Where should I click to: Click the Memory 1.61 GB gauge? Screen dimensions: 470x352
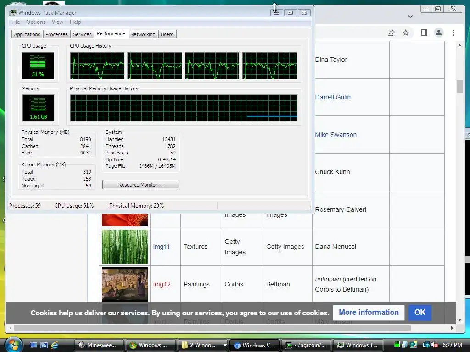tap(38, 108)
